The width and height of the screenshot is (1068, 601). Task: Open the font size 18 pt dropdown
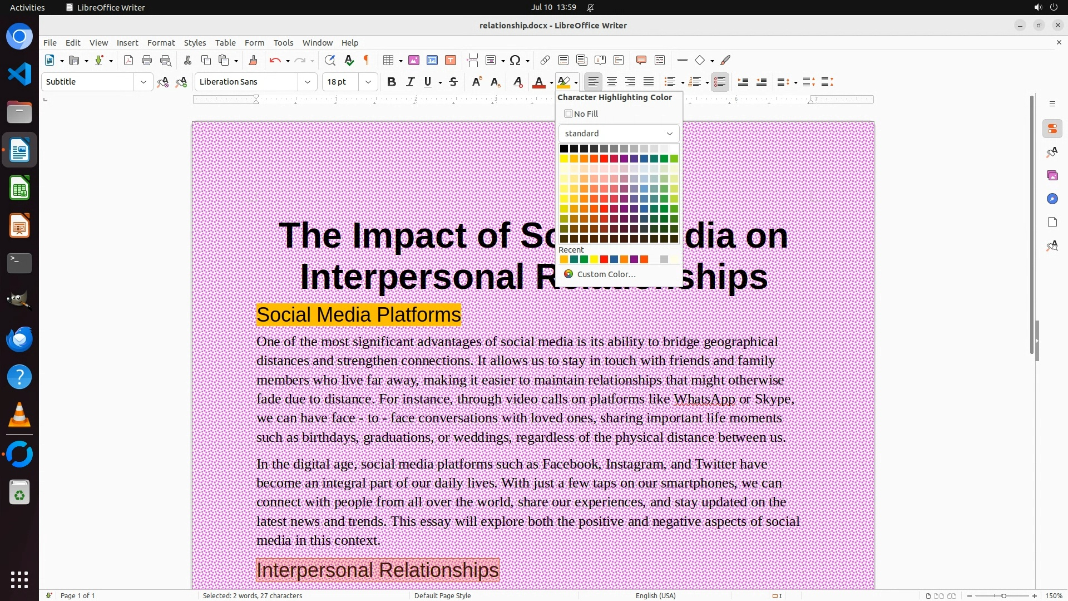pyautogui.click(x=368, y=82)
